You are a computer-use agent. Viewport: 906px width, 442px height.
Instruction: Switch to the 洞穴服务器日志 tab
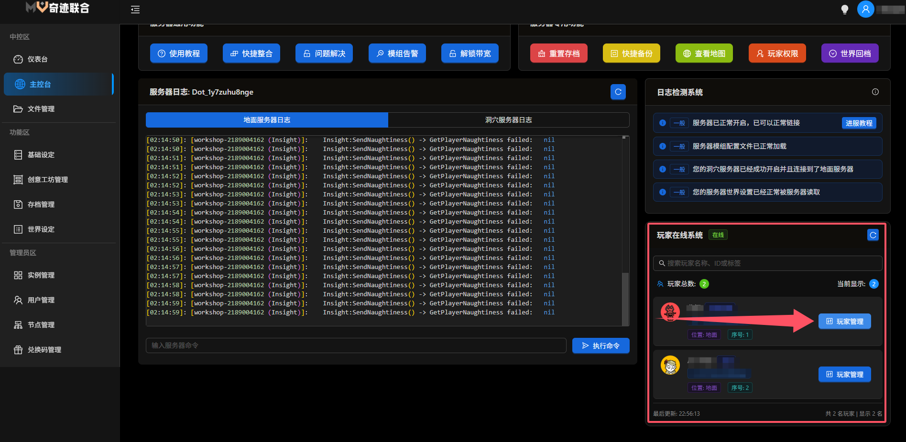508,120
